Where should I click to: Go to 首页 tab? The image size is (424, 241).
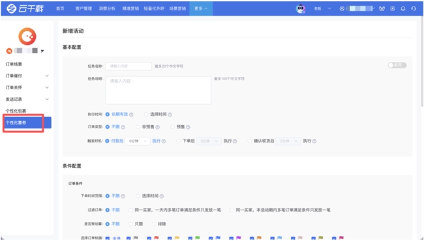(60, 8)
